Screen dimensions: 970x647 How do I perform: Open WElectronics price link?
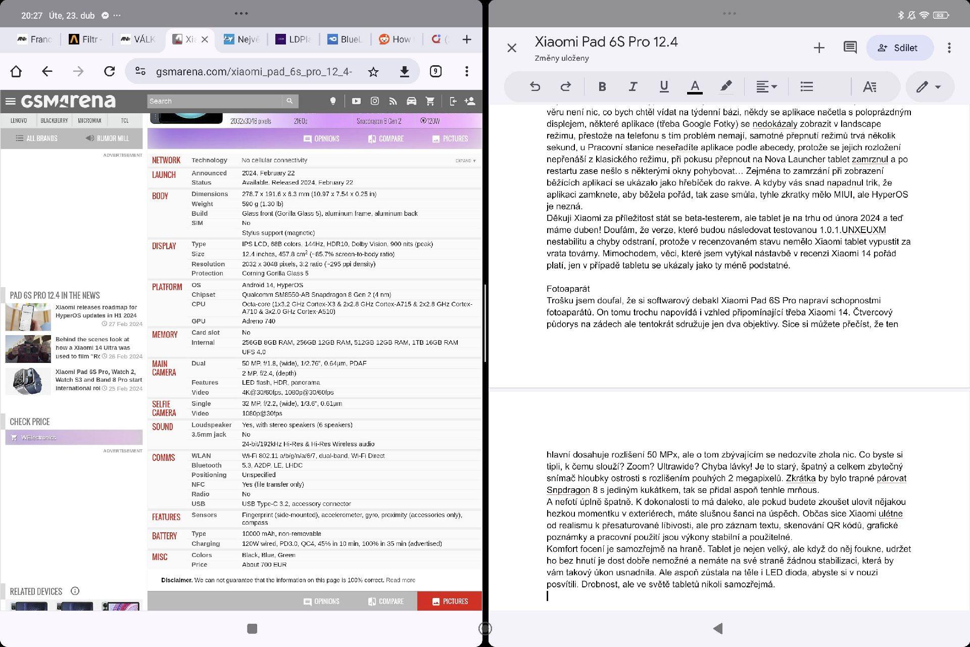[x=74, y=437]
